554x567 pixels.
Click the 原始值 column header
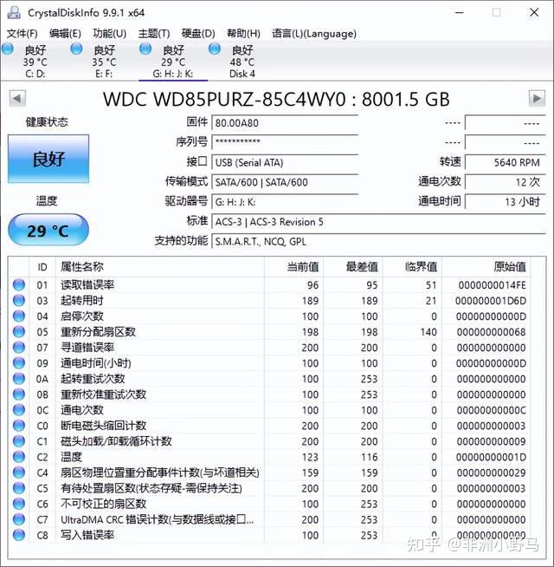[486, 267]
